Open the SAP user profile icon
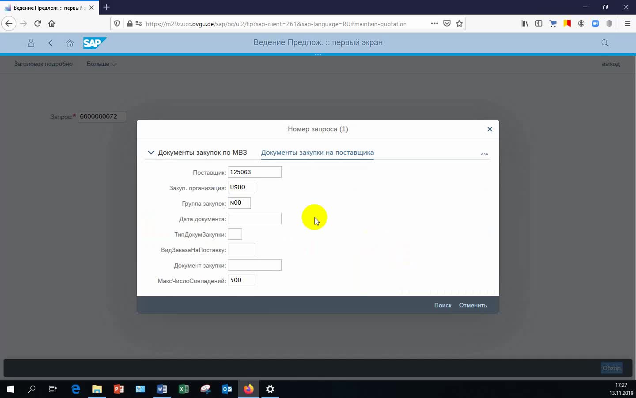The width and height of the screenshot is (636, 398). click(x=31, y=43)
